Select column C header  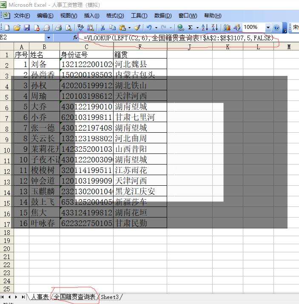click(86, 47)
